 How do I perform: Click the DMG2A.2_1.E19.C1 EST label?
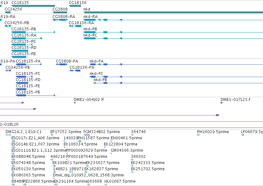coord(23,132)
